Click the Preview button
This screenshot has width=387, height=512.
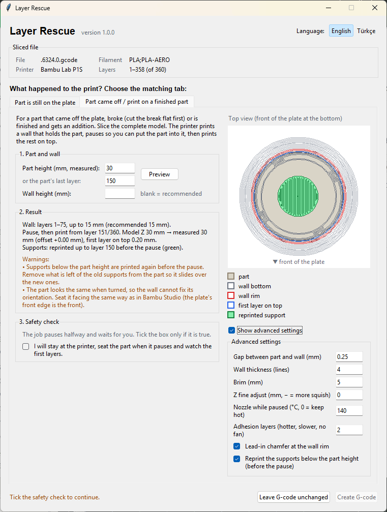[x=159, y=174]
